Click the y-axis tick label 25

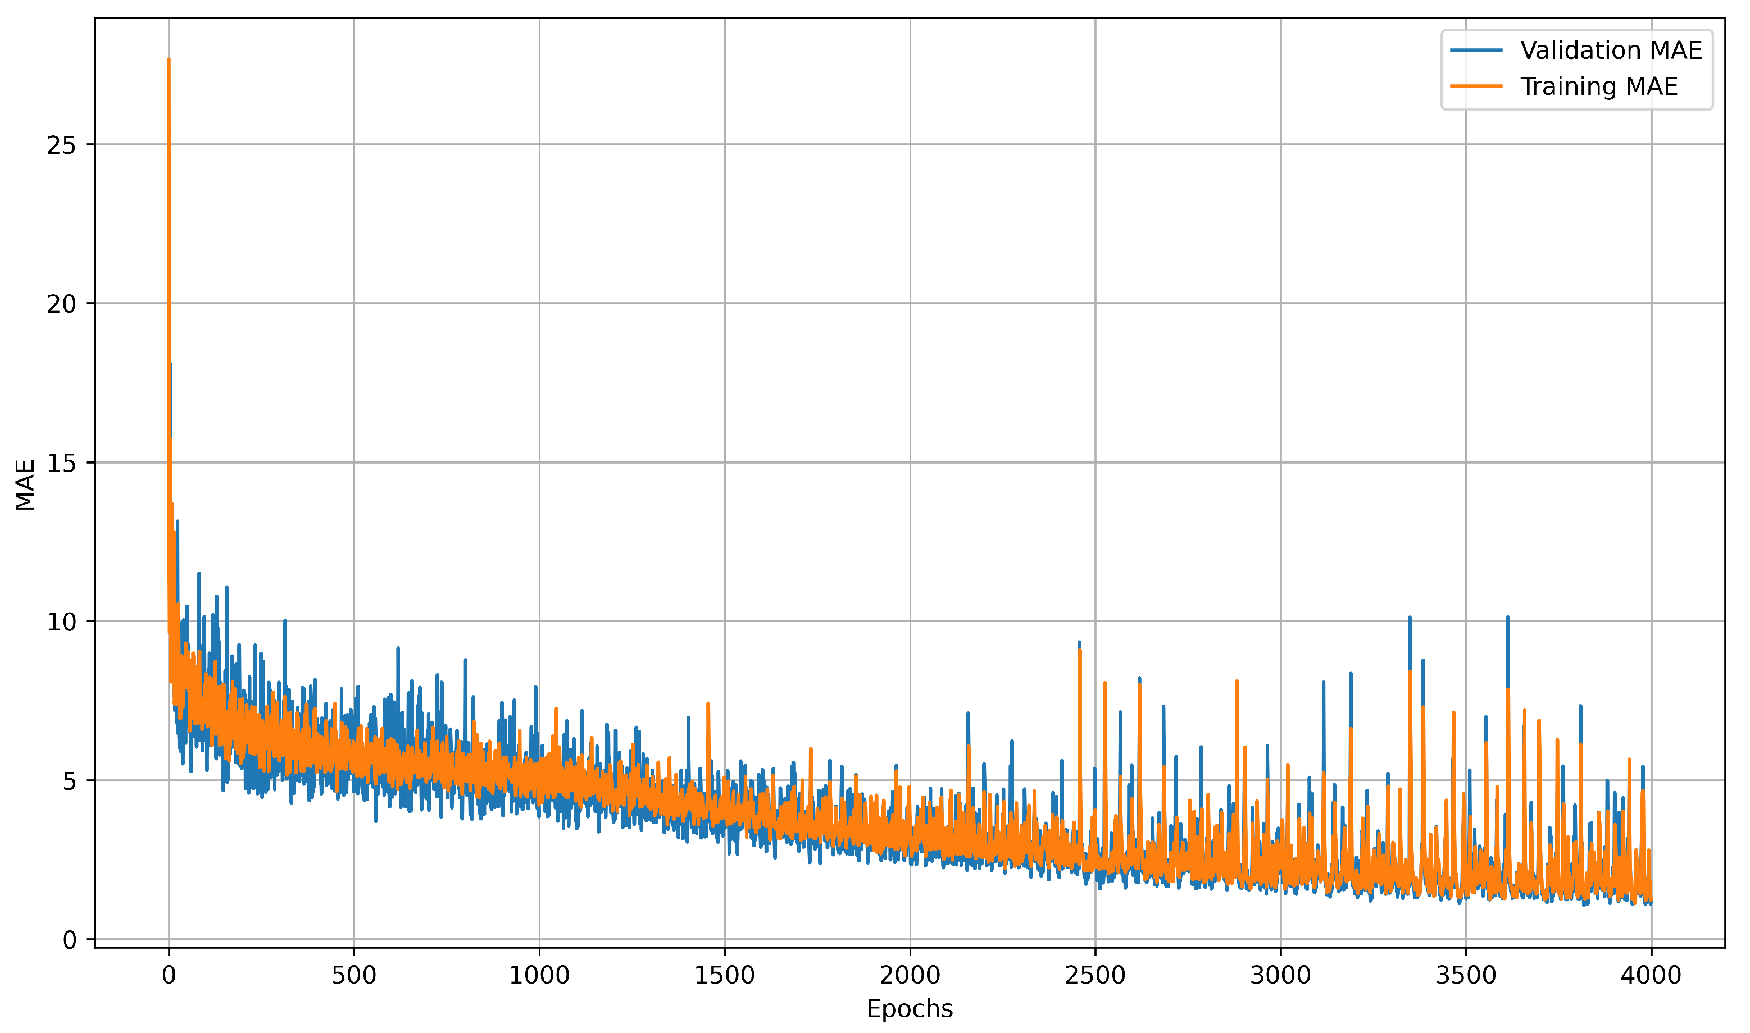click(61, 145)
